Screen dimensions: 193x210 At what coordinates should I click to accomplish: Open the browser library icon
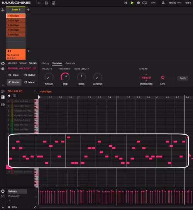[x=46, y=3]
